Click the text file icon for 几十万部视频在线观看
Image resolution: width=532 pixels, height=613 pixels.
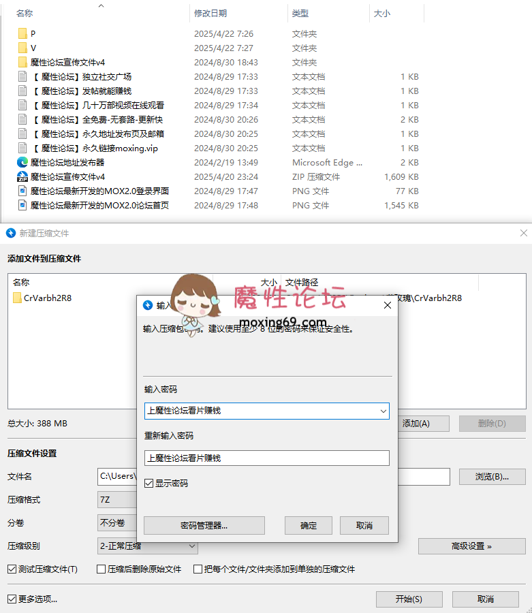click(22, 105)
